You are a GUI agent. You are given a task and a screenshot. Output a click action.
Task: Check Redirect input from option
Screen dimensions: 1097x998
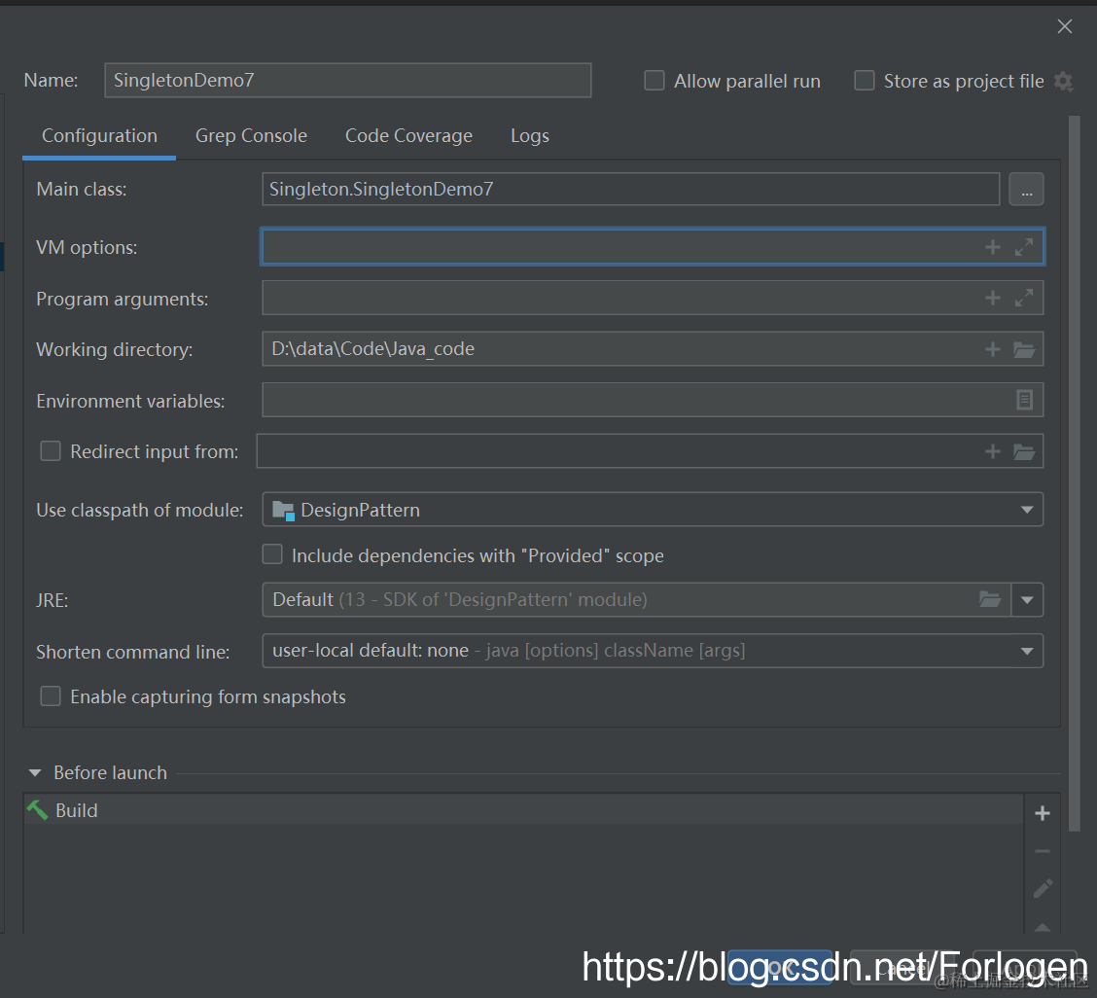click(x=51, y=450)
